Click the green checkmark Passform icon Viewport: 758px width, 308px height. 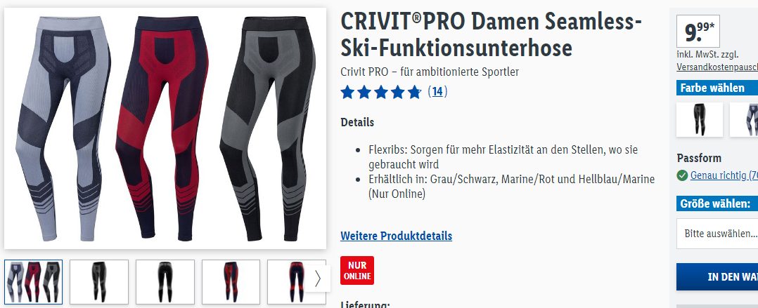(x=682, y=175)
